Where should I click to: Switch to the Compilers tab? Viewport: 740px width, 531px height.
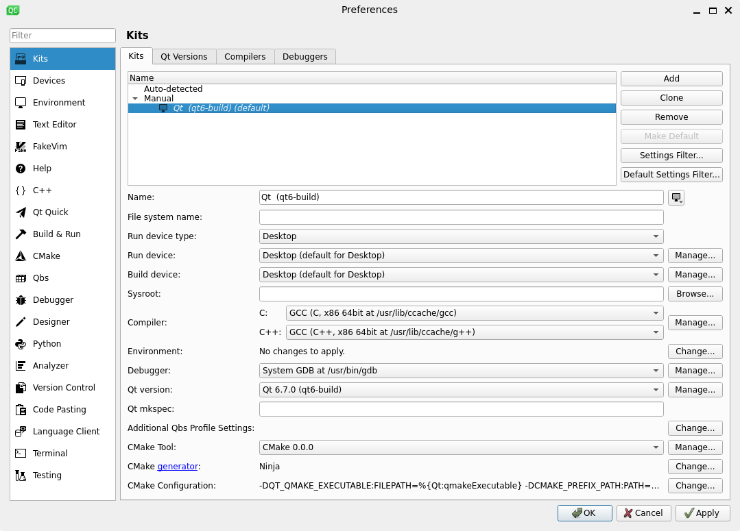(x=245, y=57)
